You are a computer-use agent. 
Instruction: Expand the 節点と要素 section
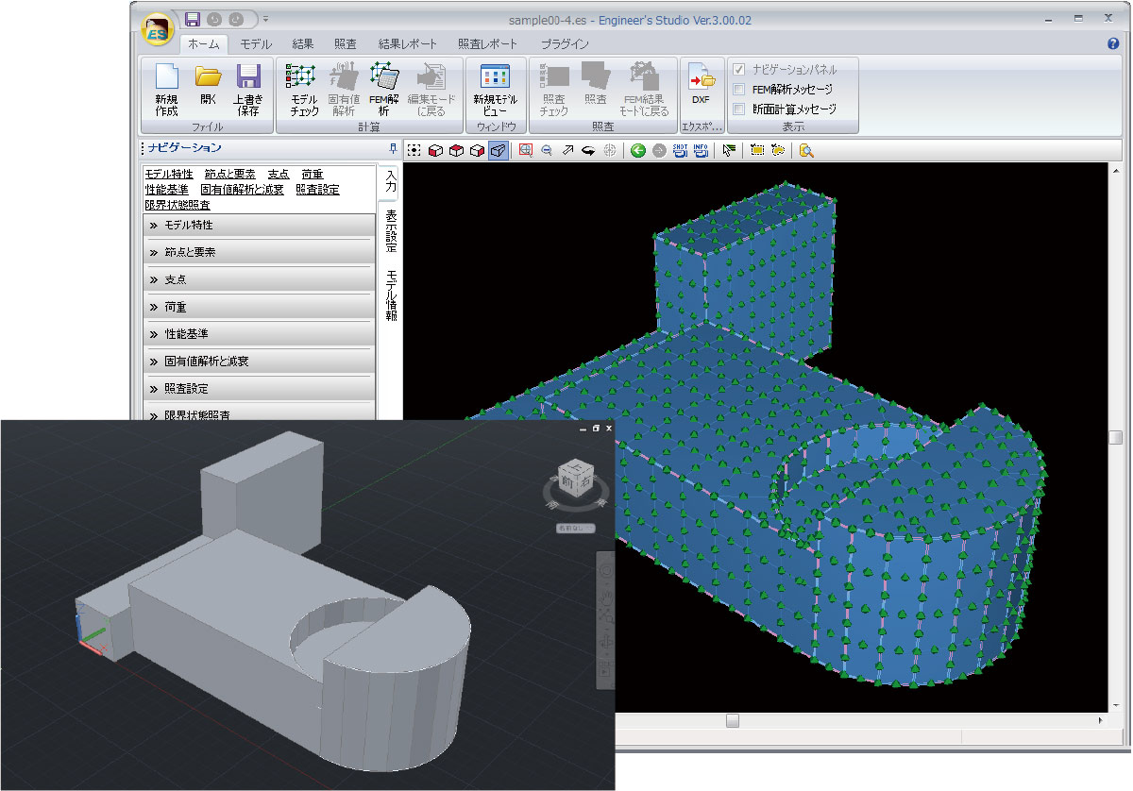pyautogui.click(x=259, y=253)
